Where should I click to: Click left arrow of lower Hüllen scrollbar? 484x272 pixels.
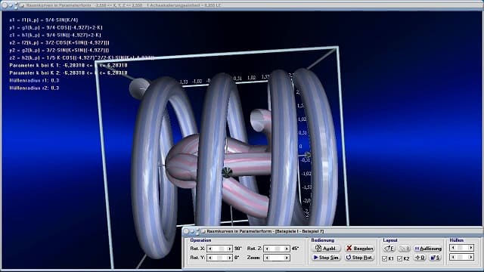pos(452,257)
